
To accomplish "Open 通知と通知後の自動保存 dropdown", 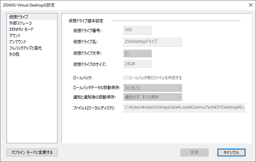I will [153, 97].
